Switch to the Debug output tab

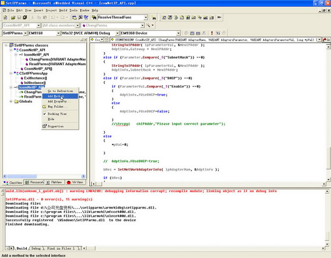point(36,248)
